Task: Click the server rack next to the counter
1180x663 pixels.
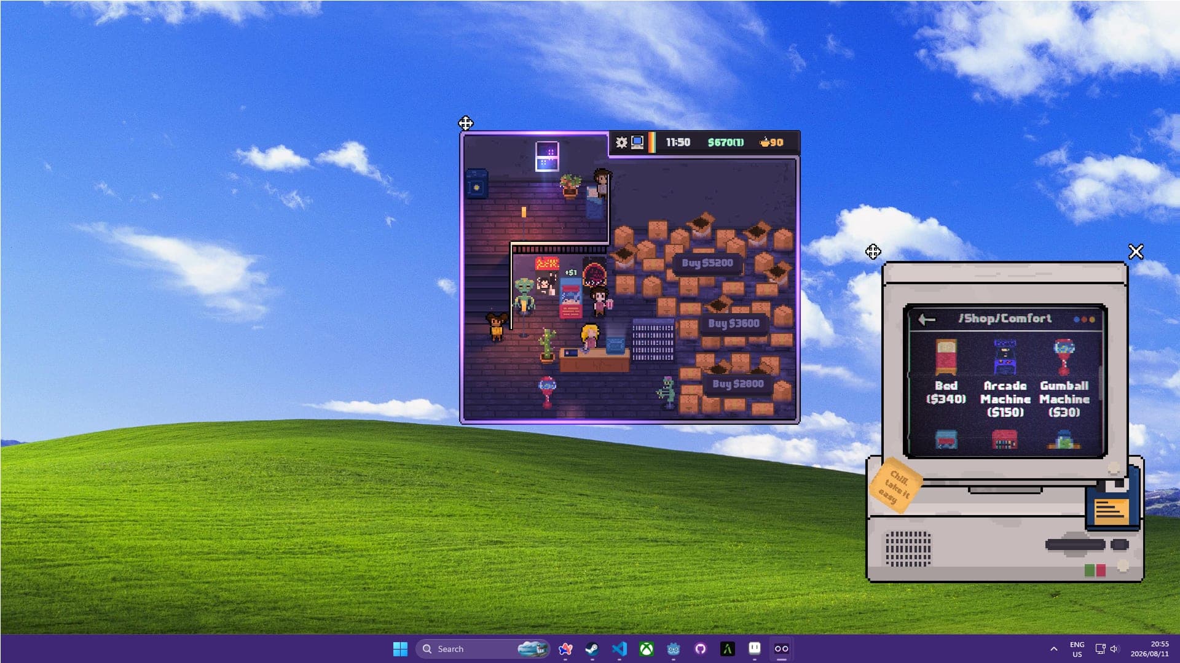Action: [x=653, y=339]
